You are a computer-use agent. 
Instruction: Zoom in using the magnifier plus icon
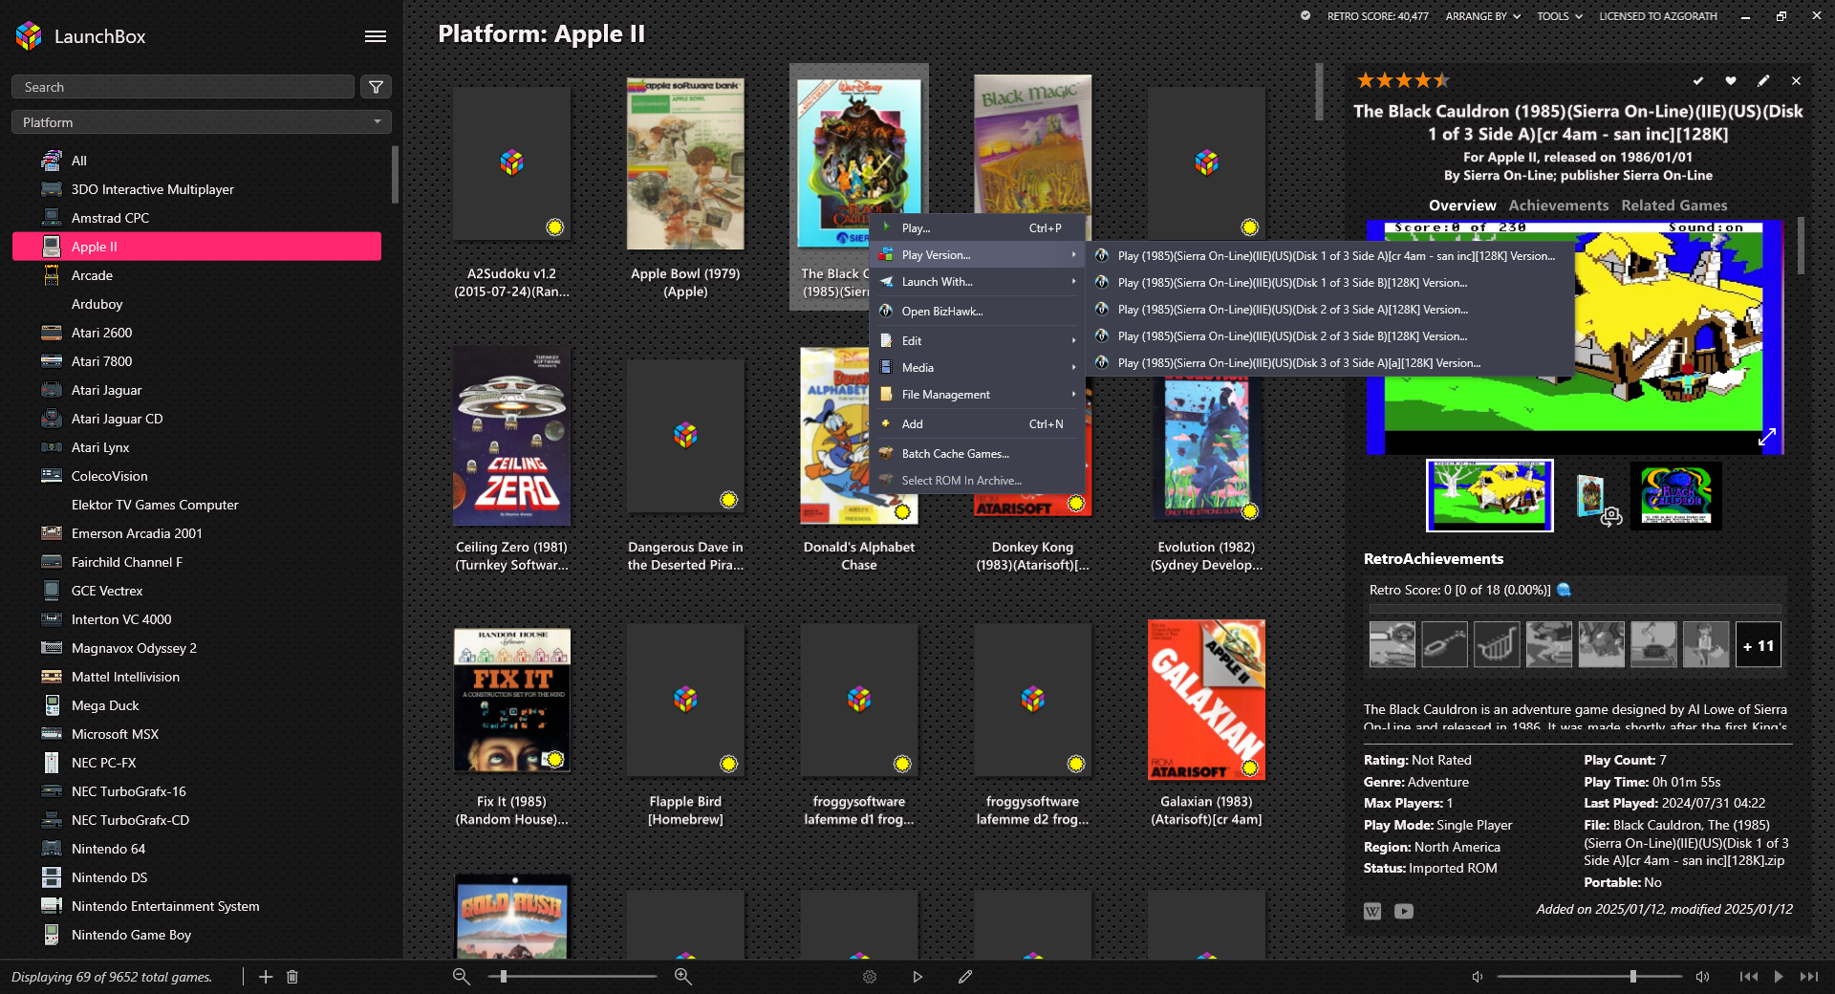(683, 977)
